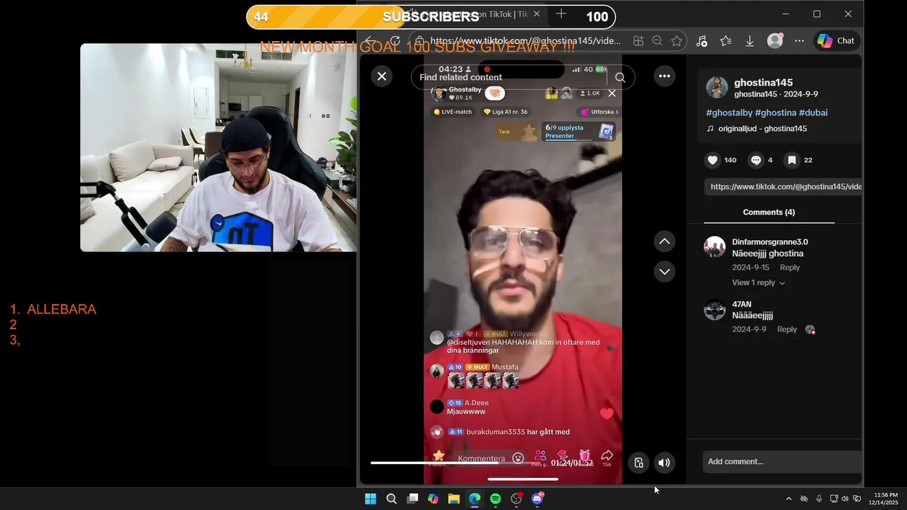The image size is (907, 510).
Task: Open the Edge profile avatar
Action: tap(775, 41)
